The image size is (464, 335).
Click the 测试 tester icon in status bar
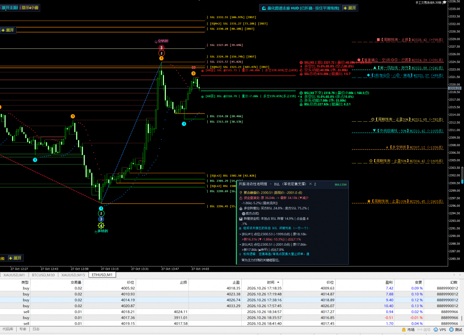tap(451, 330)
